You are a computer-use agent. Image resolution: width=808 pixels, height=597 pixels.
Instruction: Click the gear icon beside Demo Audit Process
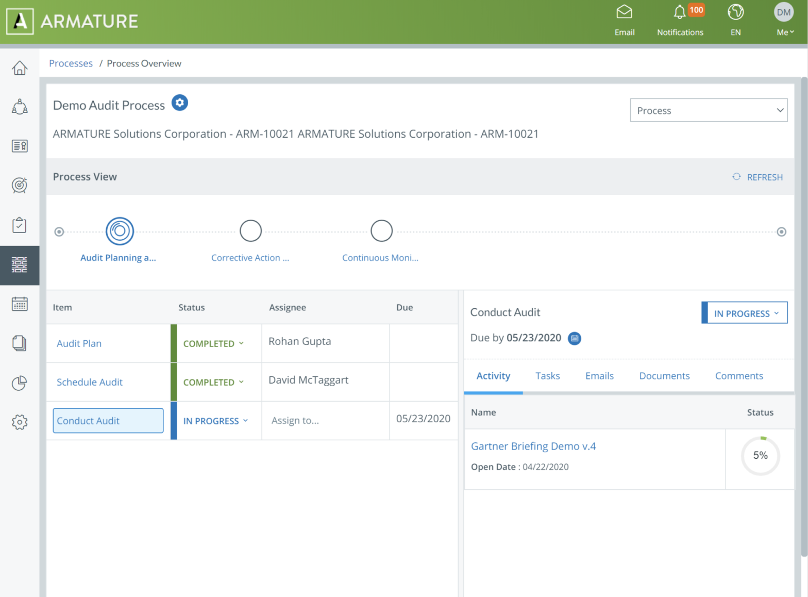[x=179, y=103]
